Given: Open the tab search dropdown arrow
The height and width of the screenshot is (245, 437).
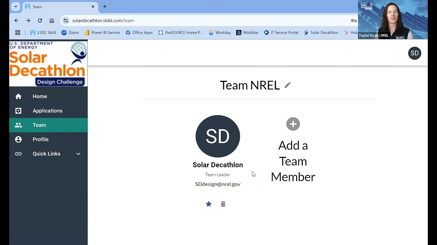Looking at the screenshot, I should pos(16,7).
